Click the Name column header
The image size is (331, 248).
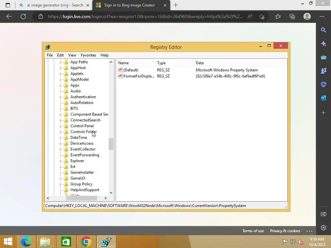[135, 63]
